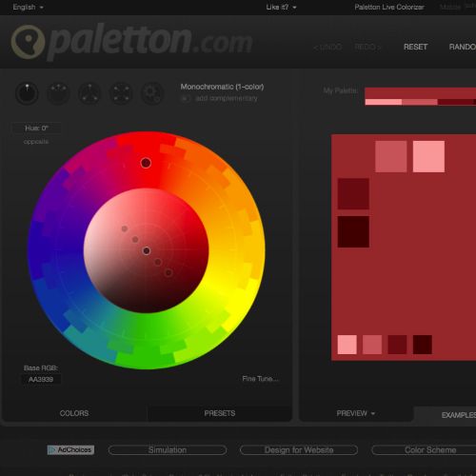Select the adjacent colors scheme icon
This screenshot has height=476, width=476.
pyautogui.click(x=58, y=93)
